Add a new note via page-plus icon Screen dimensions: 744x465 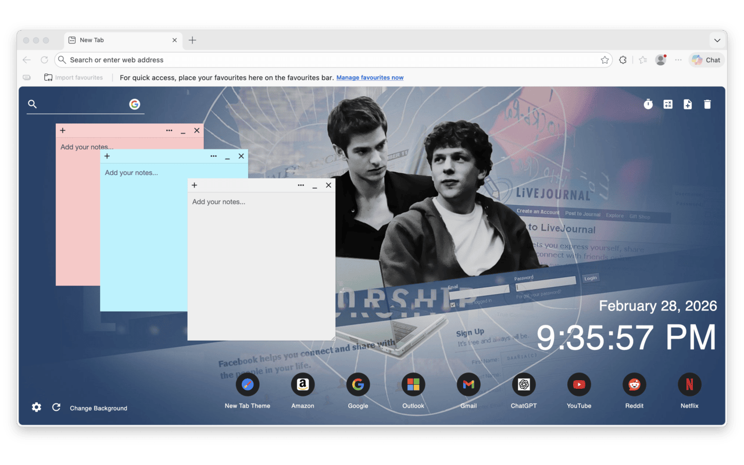688,104
